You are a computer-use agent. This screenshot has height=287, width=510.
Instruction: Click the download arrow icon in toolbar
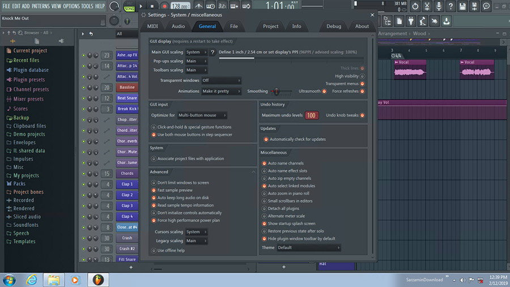click(447, 21)
